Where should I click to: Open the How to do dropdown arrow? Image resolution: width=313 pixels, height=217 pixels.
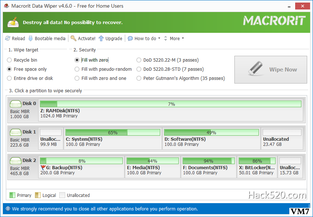coord(159,38)
